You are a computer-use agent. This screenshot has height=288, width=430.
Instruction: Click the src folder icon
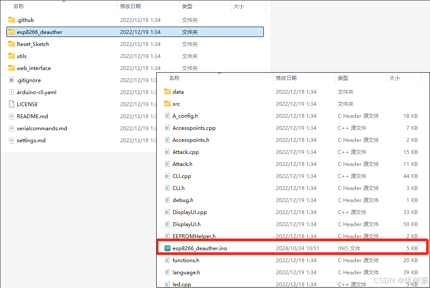(x=167, y=104)
